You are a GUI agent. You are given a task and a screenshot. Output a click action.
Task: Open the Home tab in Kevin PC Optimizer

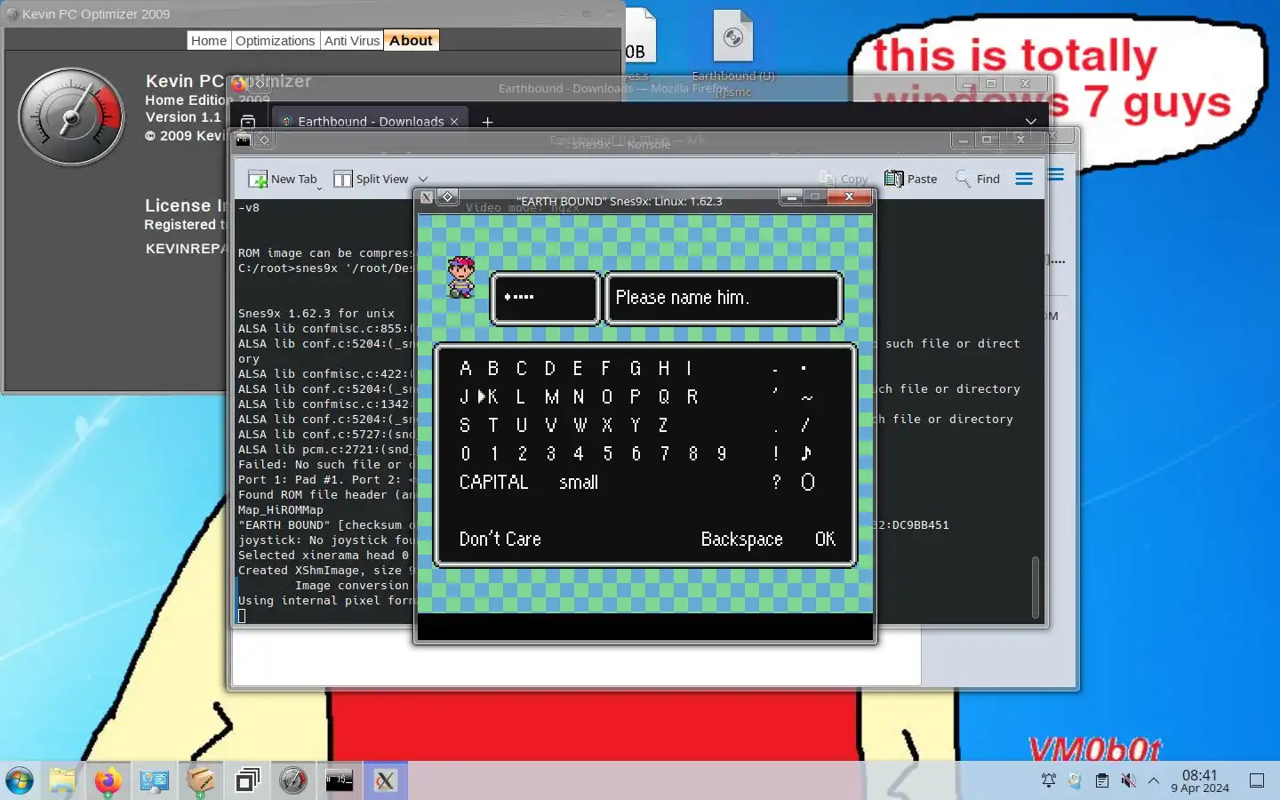point(209,41)
